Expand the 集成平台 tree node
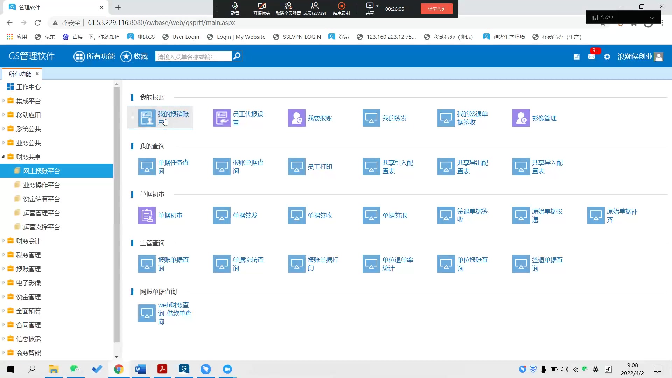This screenshot has height=378, width=672. point(3,101)
